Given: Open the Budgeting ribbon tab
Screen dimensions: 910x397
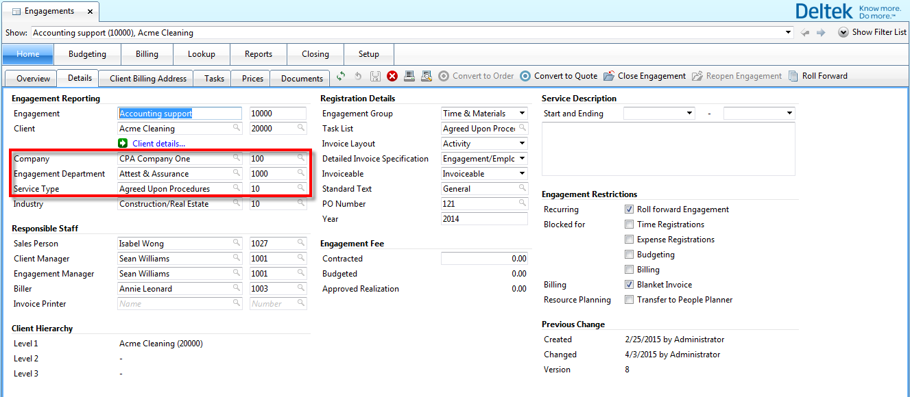Looking at the screenshot, I should coord(87,54).
